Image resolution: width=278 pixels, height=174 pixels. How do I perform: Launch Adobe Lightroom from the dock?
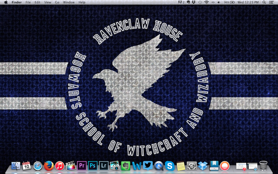point(104,166)
